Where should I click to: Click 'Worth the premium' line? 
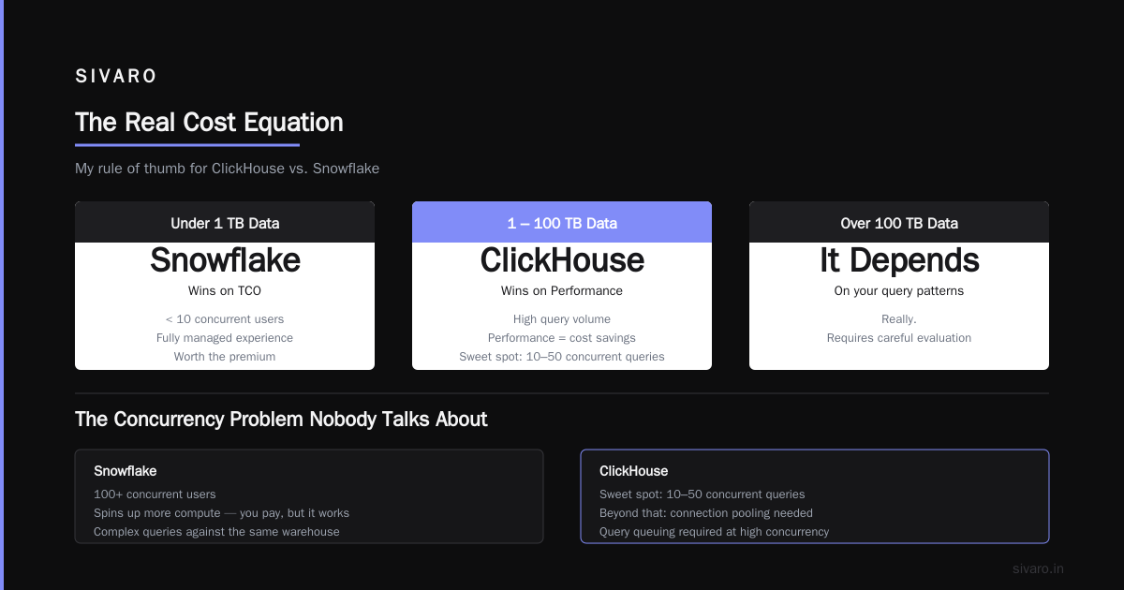click(x=225, y=357)
